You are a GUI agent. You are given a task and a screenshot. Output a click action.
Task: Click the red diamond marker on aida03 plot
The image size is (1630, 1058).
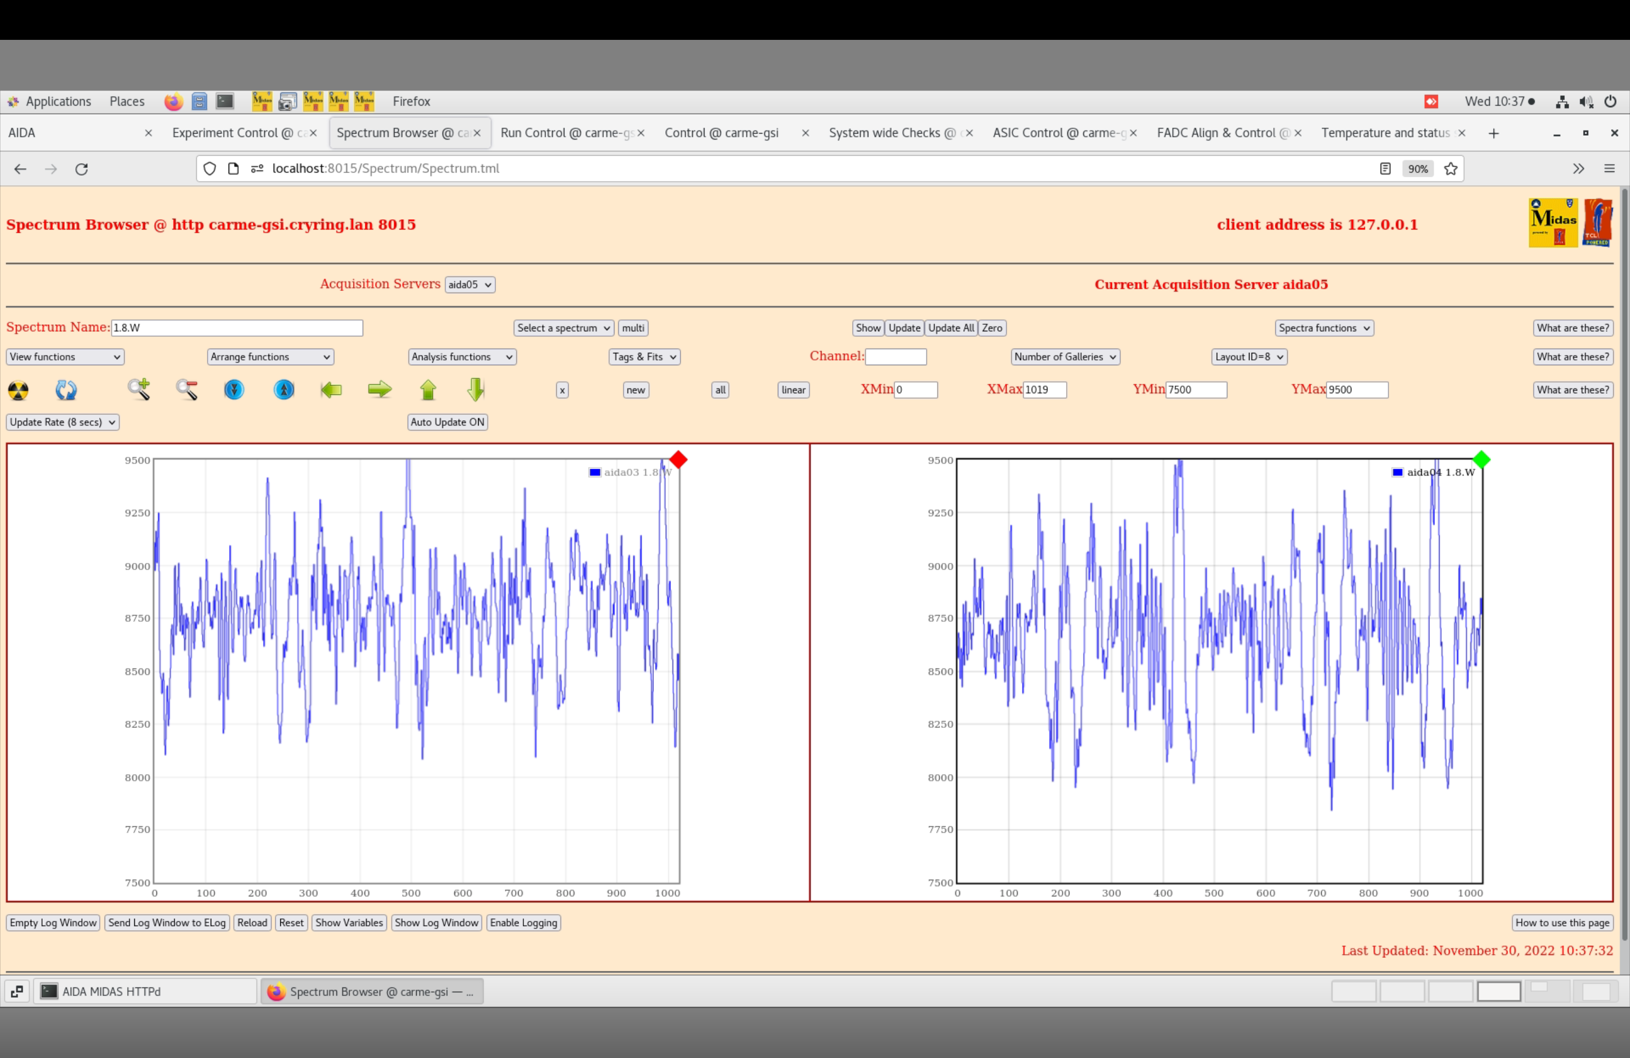click(x=678, y=460)
